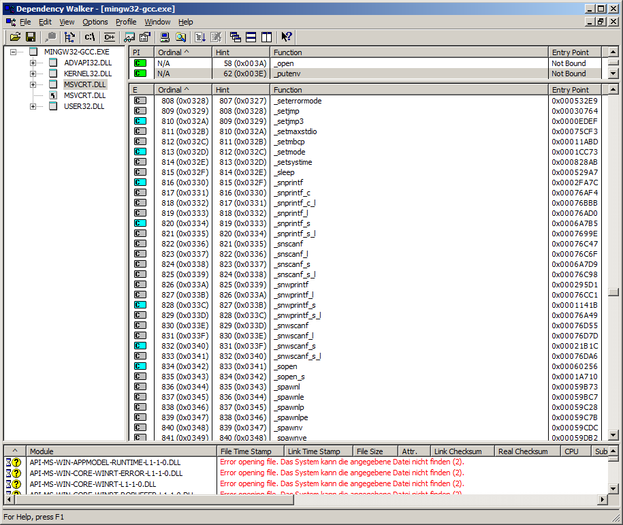Sort imports by the PI column header

coord(142,52)
